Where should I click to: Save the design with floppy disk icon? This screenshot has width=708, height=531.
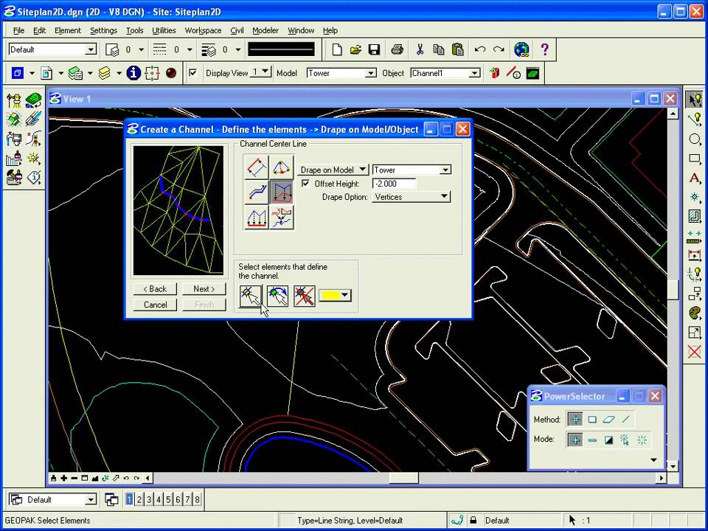[x=375, y=49]
